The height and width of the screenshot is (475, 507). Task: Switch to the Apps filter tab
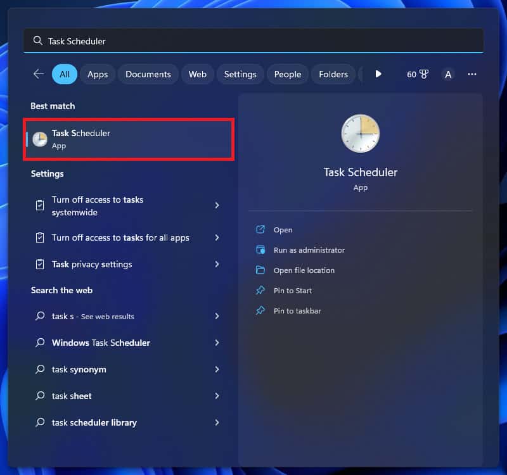click(x=98, y=74)
